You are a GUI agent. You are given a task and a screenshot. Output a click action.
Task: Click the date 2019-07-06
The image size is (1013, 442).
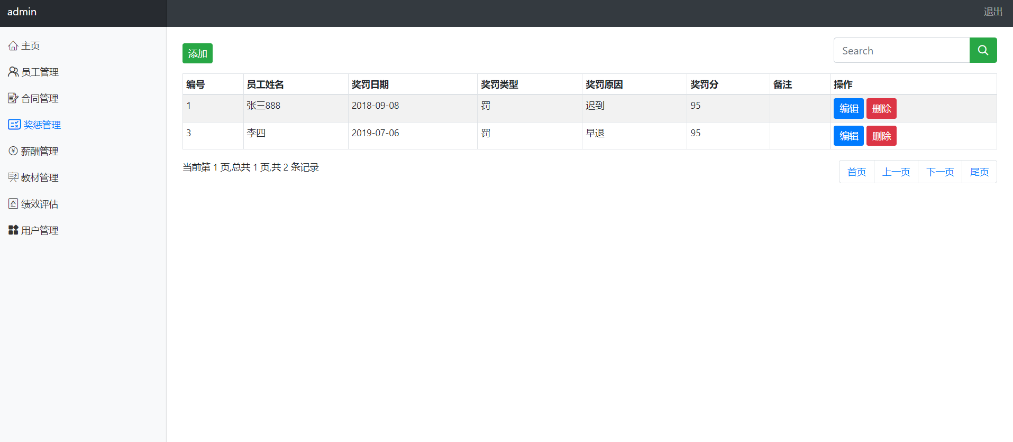click(x=375, y=133)
